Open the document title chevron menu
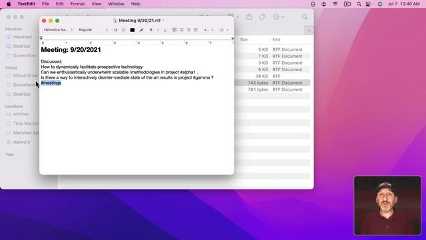This screenshot has width=426, height=240. [163, 21]
